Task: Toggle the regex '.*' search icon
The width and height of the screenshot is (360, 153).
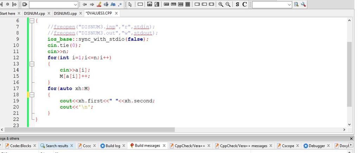Action: point(120,4)
